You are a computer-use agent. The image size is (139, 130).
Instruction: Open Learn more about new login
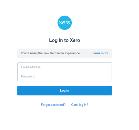pyautogui.click(x=100, y=53)
